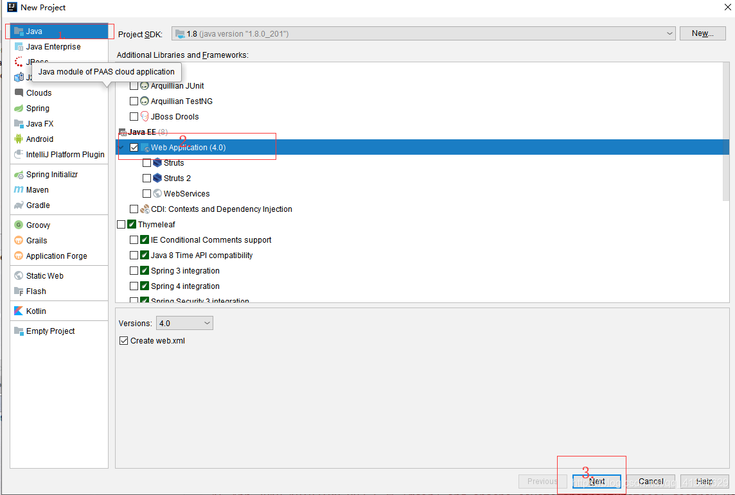Click the Spring leaf icon
Image resolution: width=735 pixels, height=495 pixels.
click(x=19, y=108)
